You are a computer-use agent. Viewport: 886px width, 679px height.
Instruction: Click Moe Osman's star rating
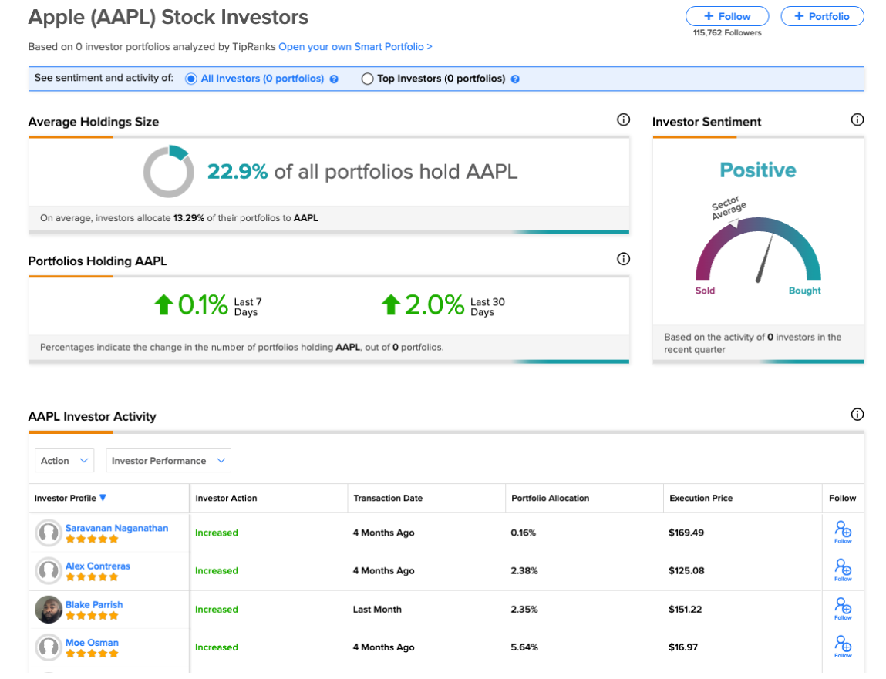pyautogui.click(x=92, y=654)
